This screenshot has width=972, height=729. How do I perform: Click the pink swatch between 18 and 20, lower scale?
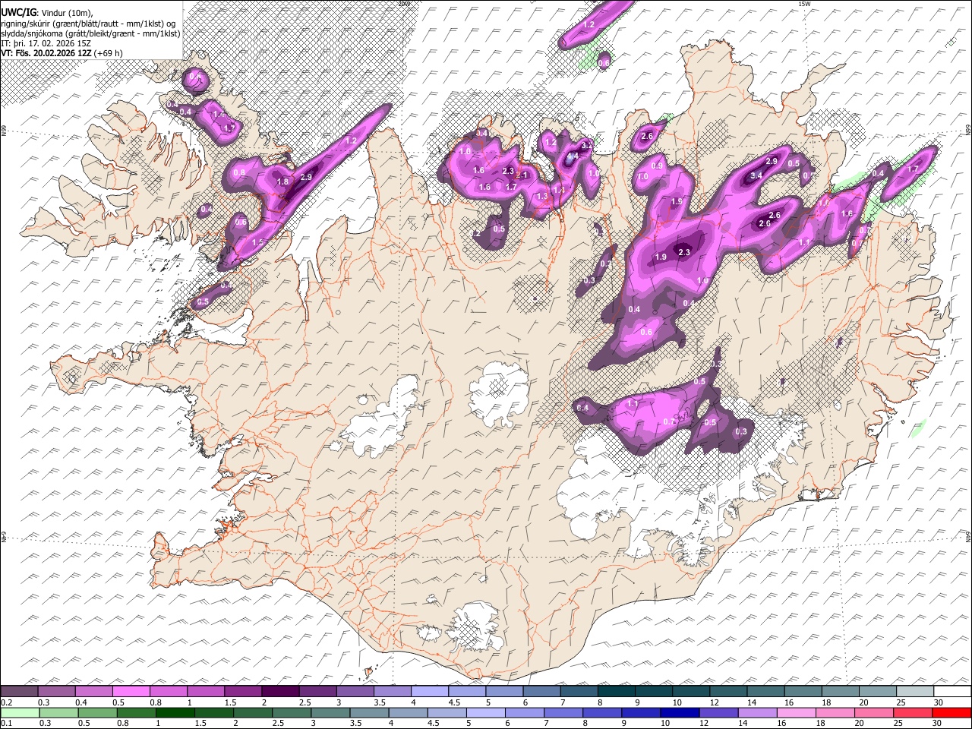pyautogui.click(x=834, y=713)
